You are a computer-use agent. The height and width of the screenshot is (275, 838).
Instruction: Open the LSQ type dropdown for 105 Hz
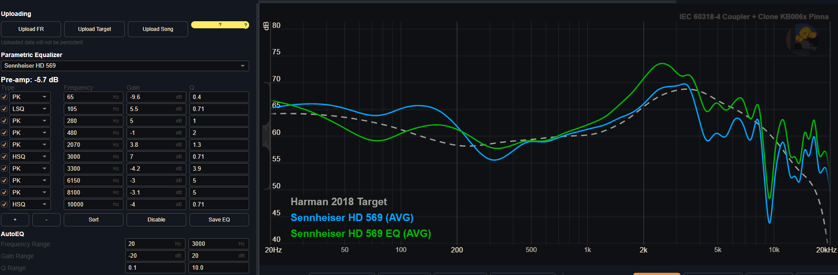30,109
